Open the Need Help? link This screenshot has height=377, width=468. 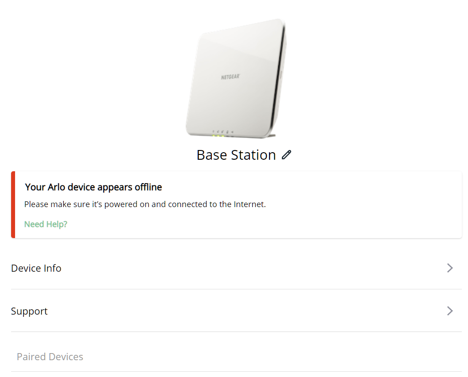click(46, 224)
